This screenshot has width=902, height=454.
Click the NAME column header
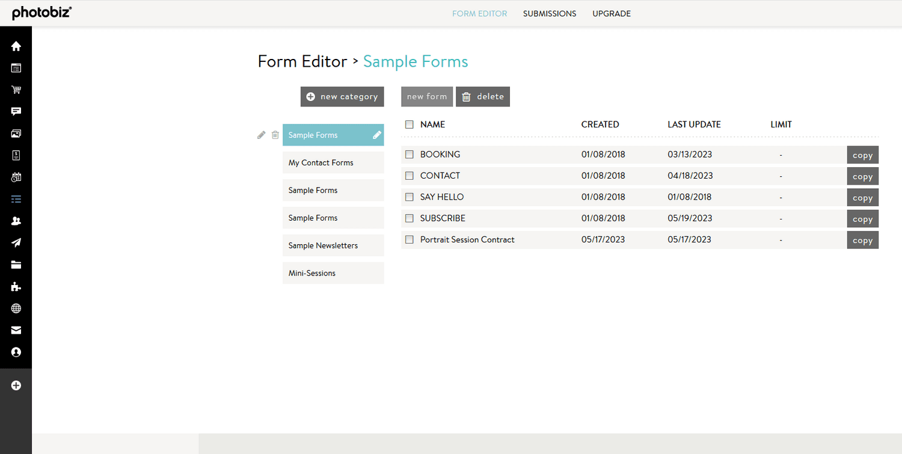point(432,124)
